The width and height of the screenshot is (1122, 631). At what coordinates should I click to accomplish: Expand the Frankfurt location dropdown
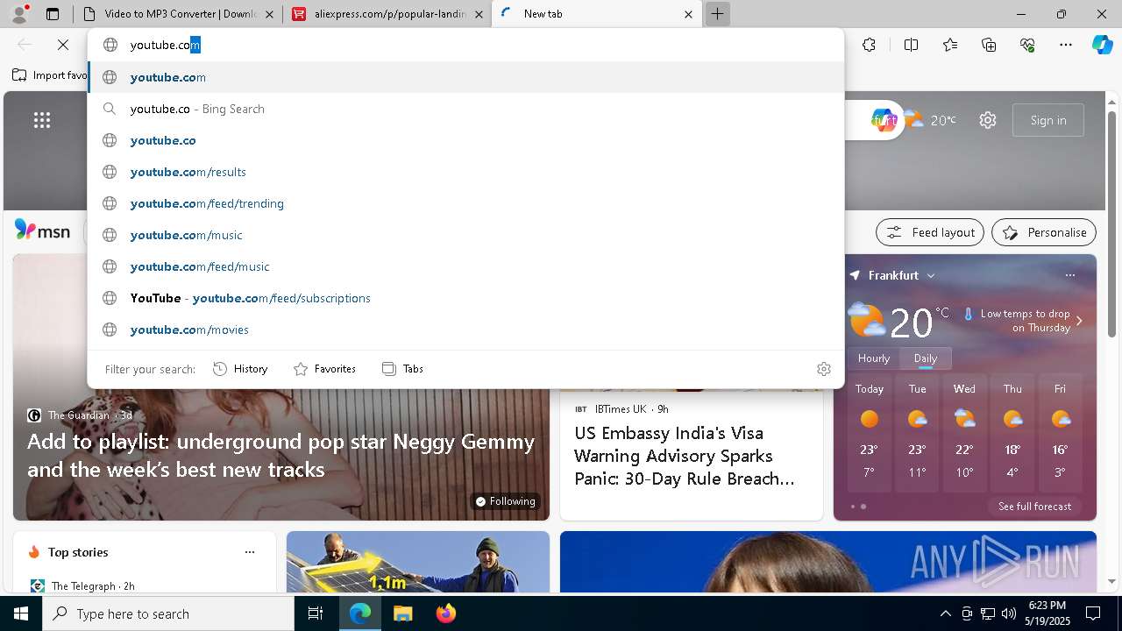coord(931,275)
